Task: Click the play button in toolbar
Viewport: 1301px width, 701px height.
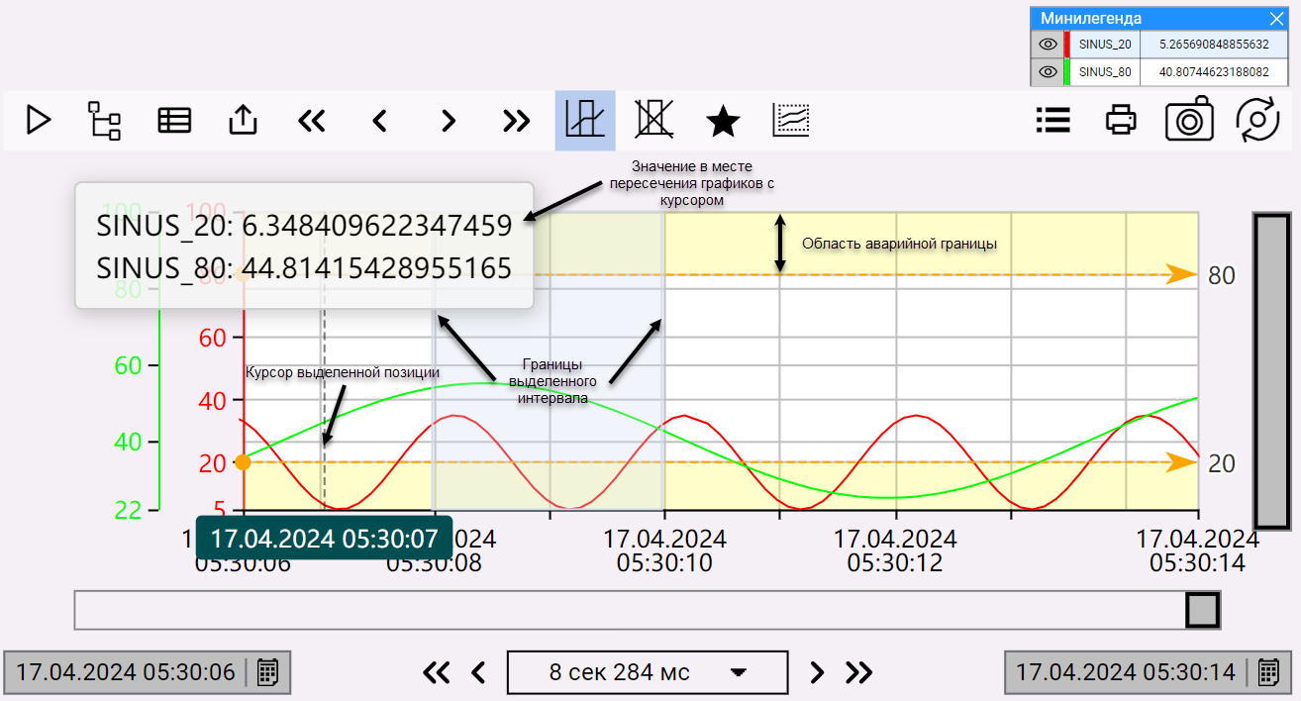Action: 39,120
